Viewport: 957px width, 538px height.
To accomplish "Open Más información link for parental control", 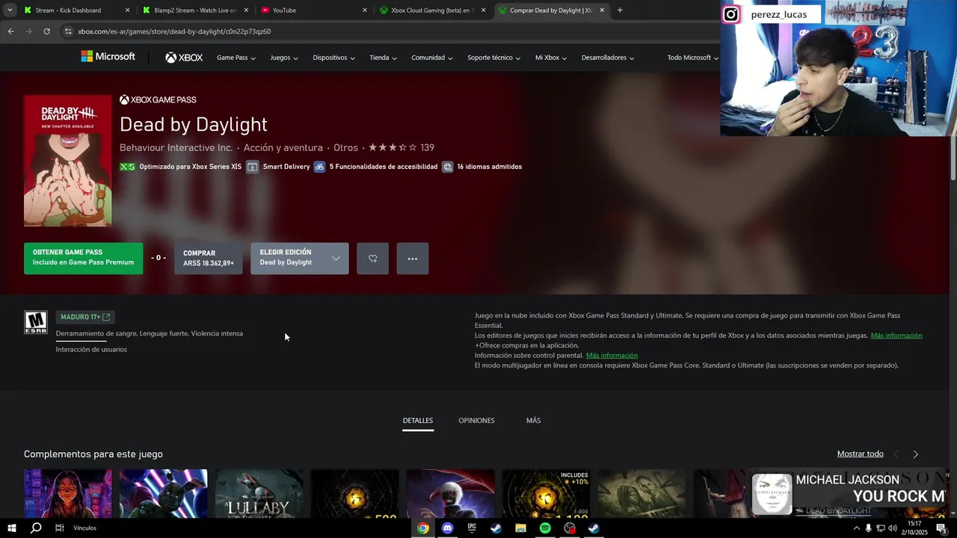I will [x=612, y=356].
